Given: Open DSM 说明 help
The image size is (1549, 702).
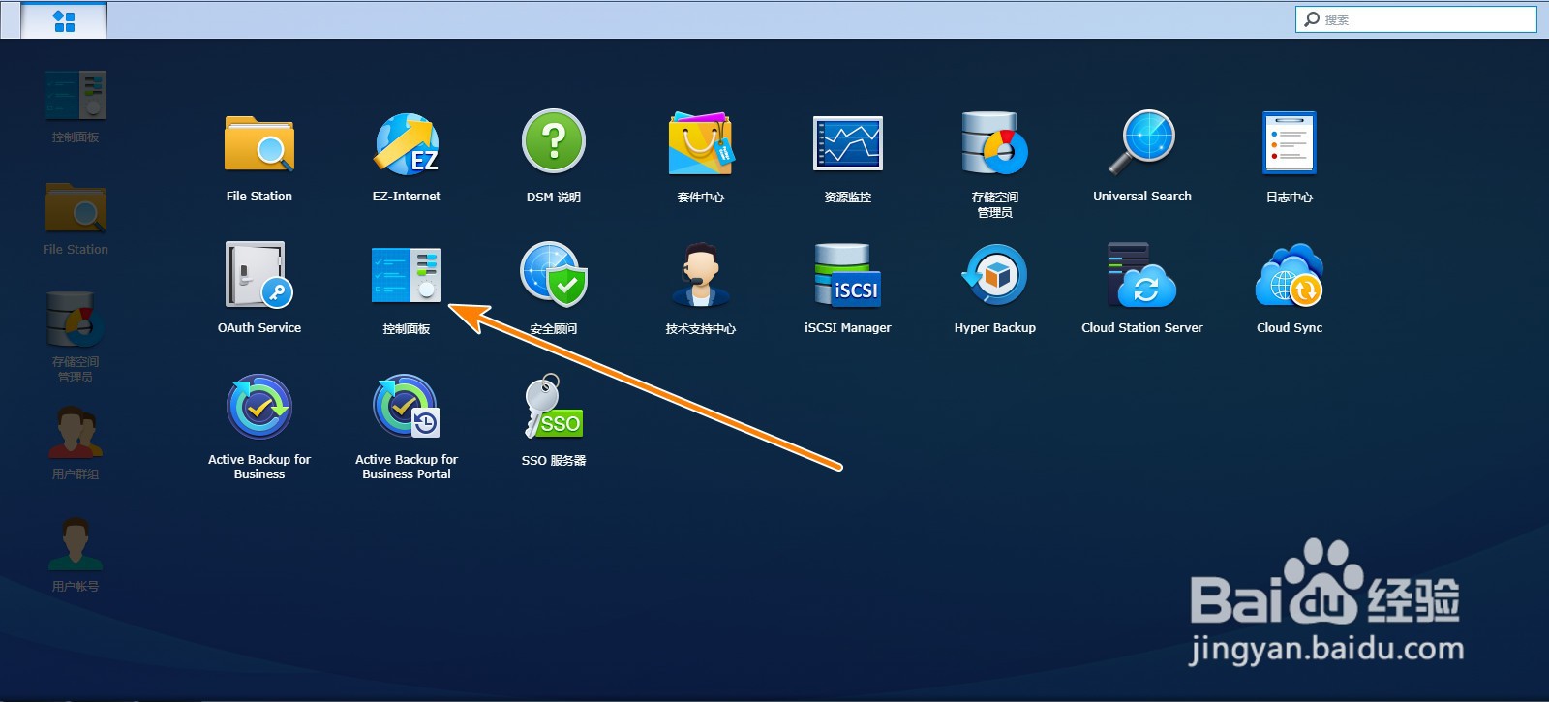Looking at the screenshot, I should tap(554, 141).
